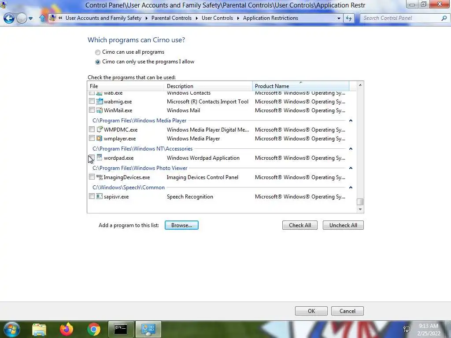Switch to the Command Prompt taskbar window
Screen dimensions: 451x338
121,329
